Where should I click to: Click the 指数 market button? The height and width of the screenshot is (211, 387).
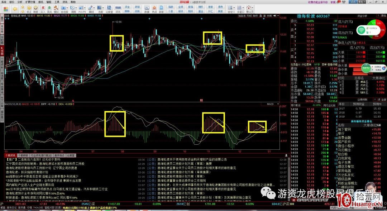pyautogui.click(x=171, y=7)
